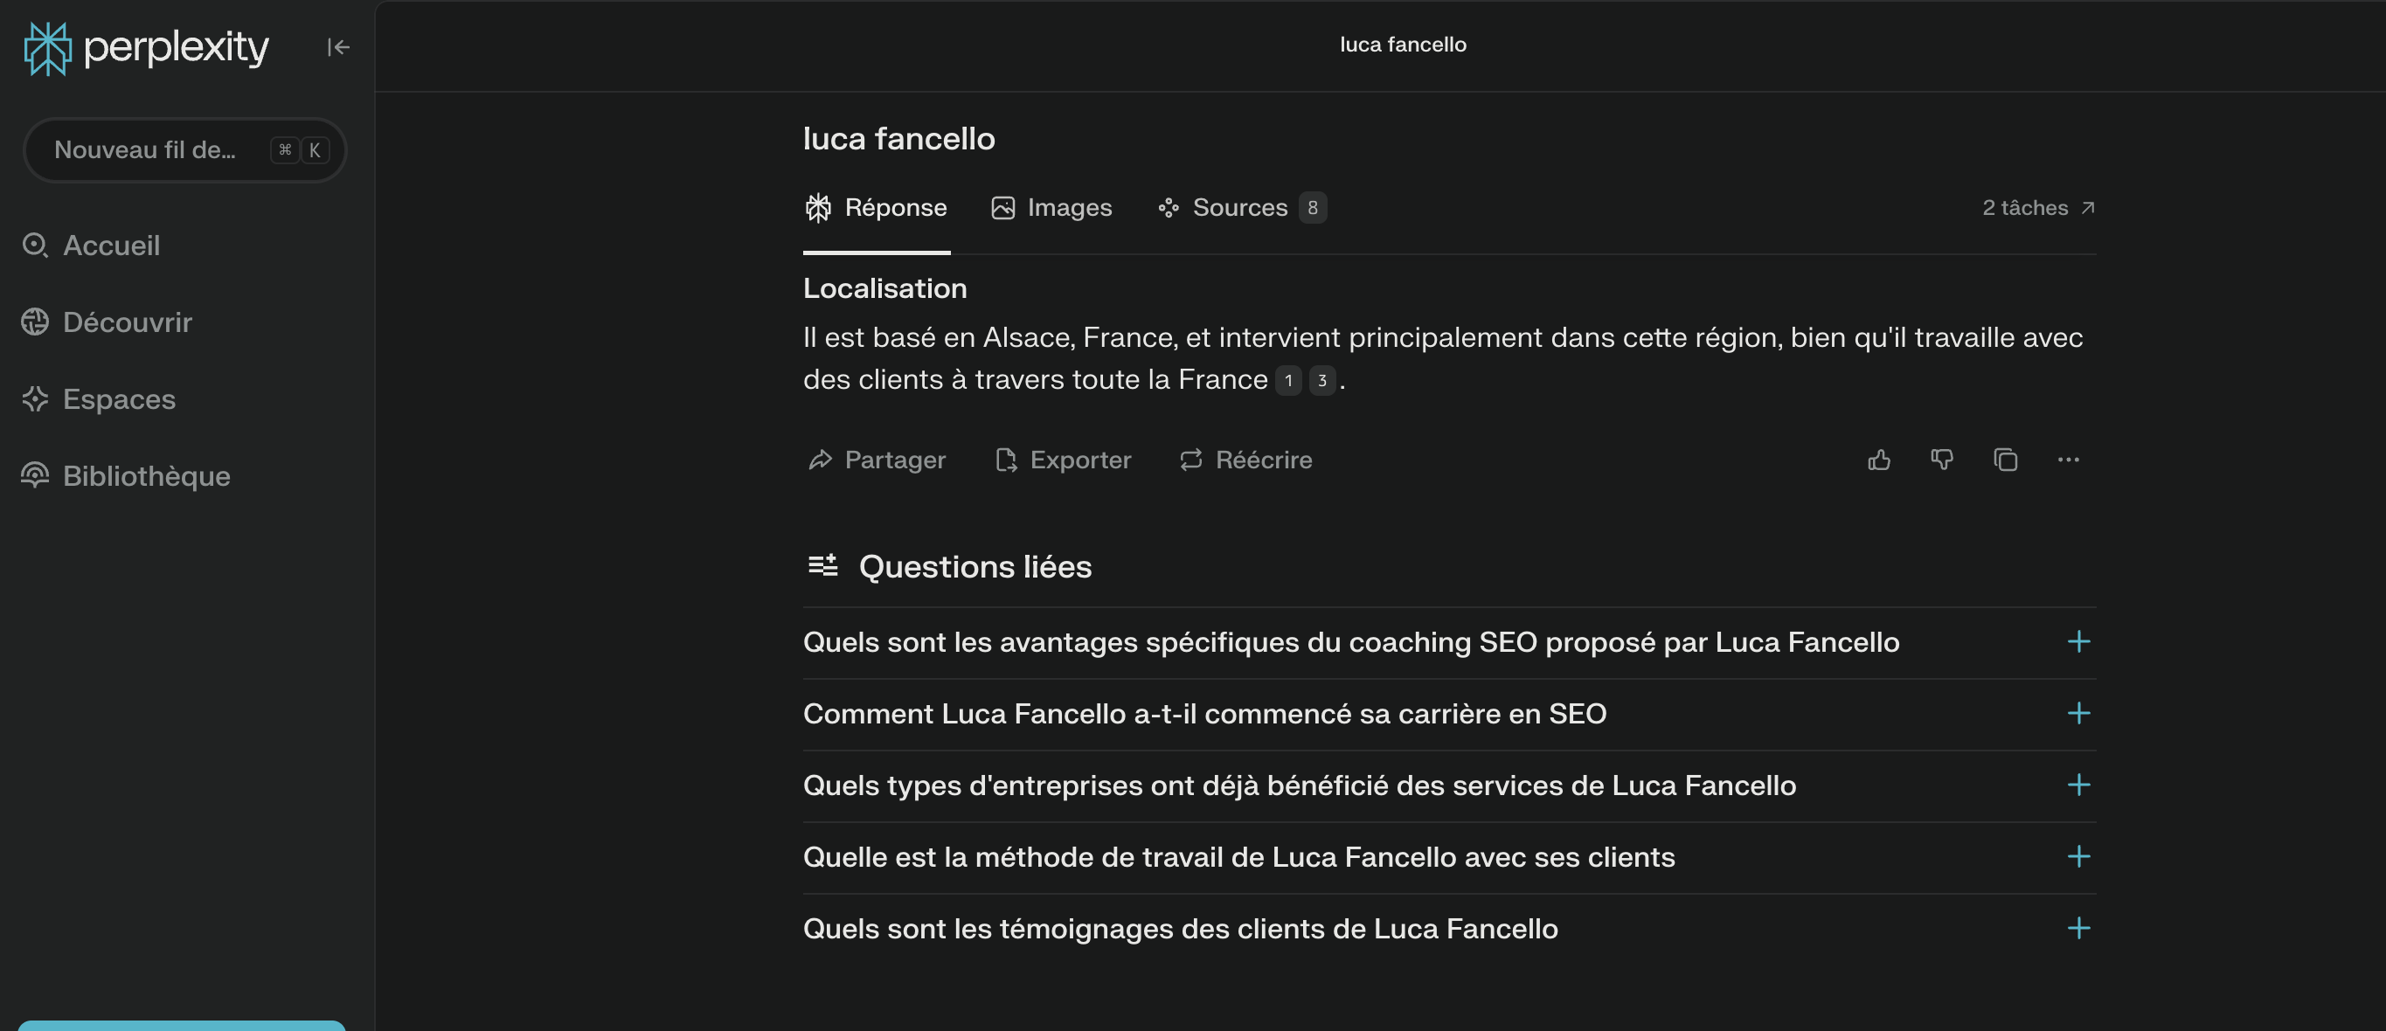Click the Exporter document icon
The width and height of the screenshot is (2386, 1031).
1006,460
